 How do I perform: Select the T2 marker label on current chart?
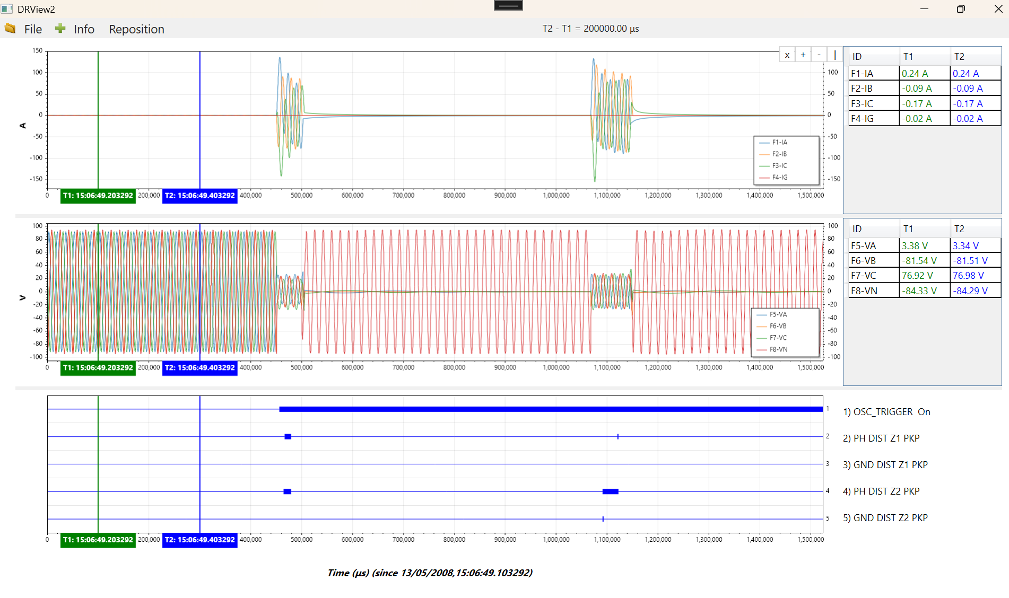tap(200, 196)
